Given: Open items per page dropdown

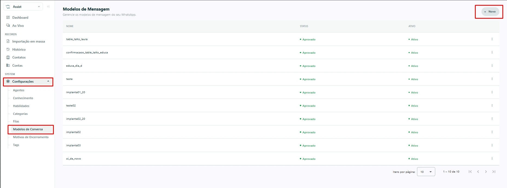Looking at the screenshot, I should [426, 172].
